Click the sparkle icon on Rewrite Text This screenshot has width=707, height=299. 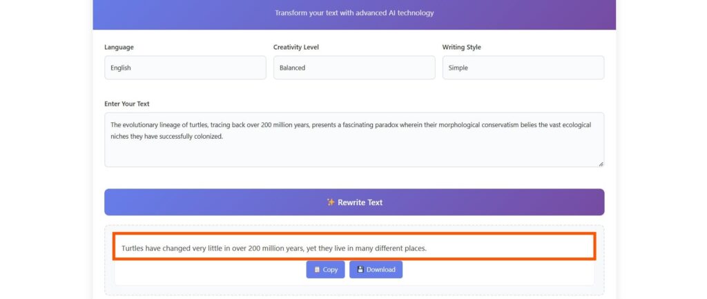[331, 202]
